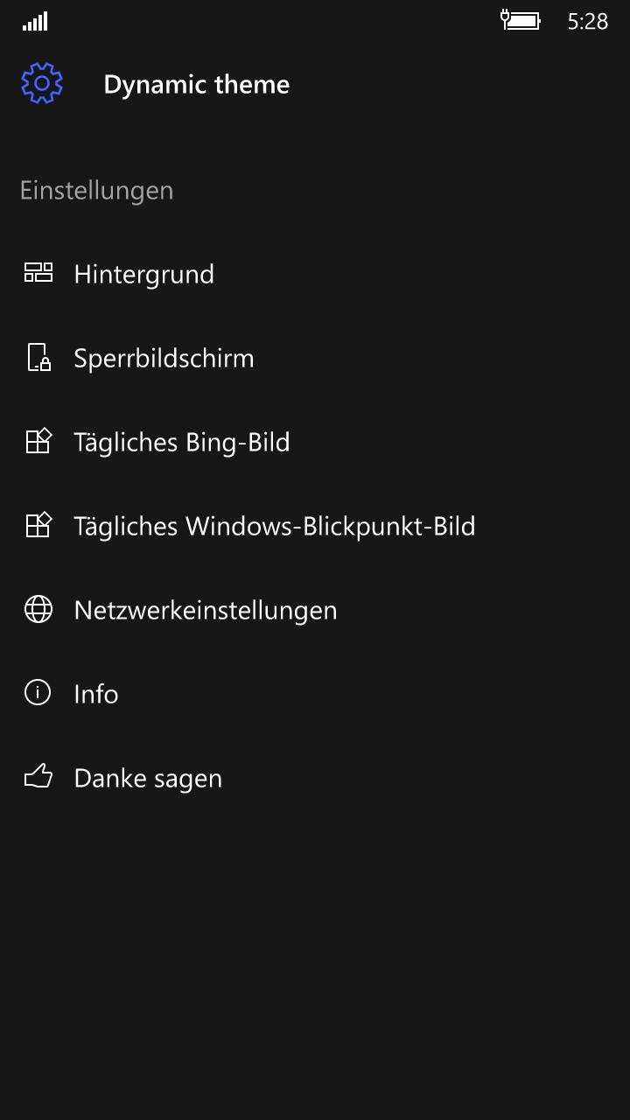The image size is (630, 1120).
Task: Open Tägliches Bing-Bild entry
Action: 182,443
